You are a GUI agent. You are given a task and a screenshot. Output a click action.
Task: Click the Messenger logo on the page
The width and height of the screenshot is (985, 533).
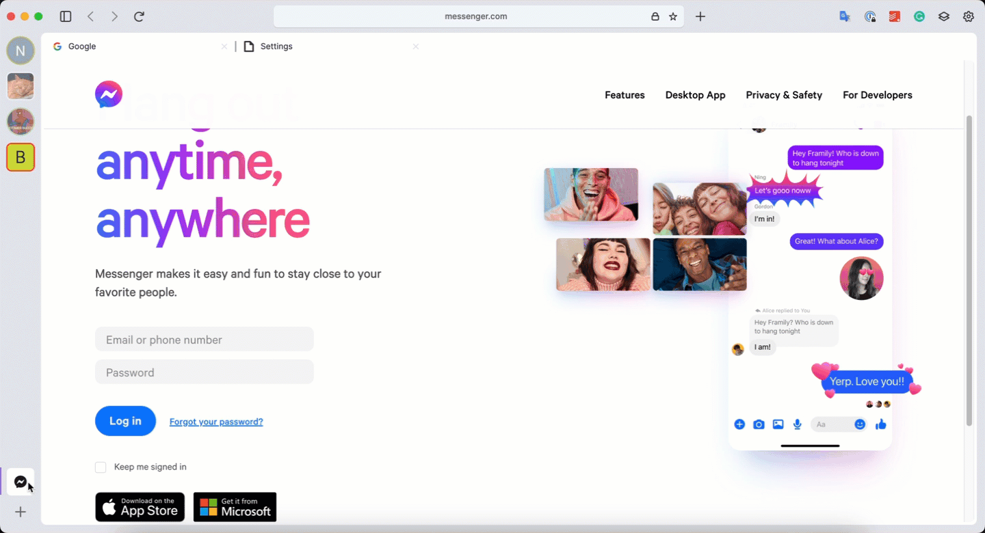tap(109, 94)
